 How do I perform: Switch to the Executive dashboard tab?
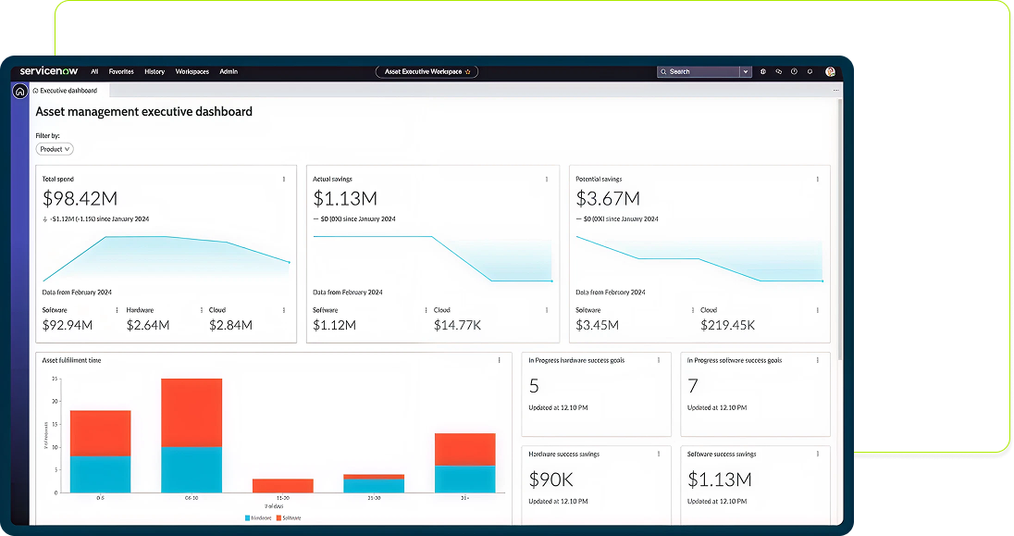(x=68, y=91)
